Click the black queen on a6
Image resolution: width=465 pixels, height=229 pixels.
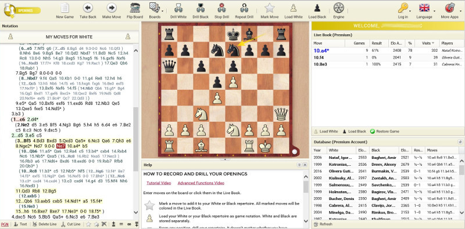pyautogui.click(x=169, y=66)
